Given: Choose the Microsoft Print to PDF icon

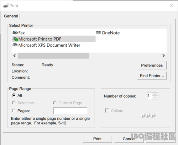Looking at the screenshot, I should pyautogui.click(x=15, y=39).
